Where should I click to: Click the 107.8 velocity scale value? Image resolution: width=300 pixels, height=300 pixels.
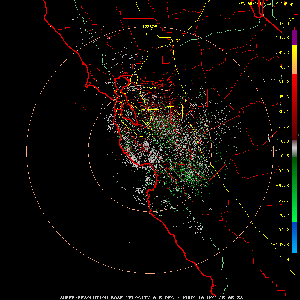[x=282, y=37]
